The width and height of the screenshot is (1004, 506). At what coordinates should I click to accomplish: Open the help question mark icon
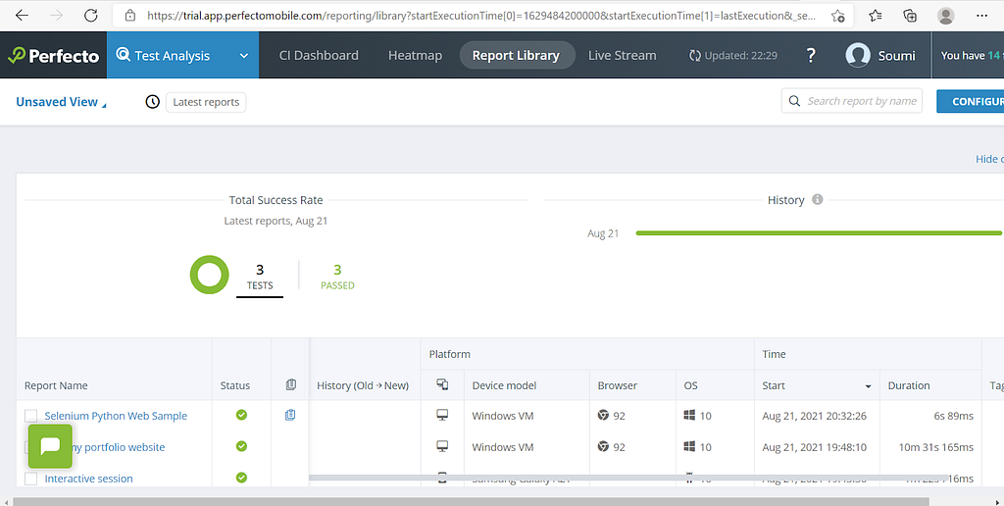click(811, 55)
